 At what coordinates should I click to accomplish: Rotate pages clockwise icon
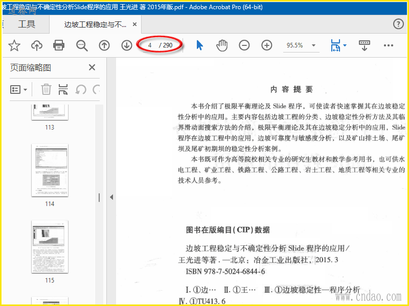click(x=96, y=90)
